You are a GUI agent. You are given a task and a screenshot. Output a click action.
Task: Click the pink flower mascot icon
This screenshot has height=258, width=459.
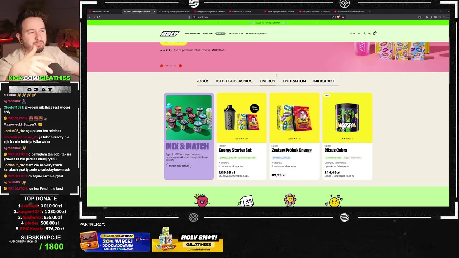[x=290, y=200]
